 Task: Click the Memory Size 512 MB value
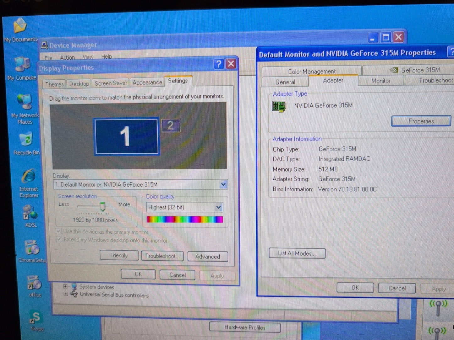[328, 169]
